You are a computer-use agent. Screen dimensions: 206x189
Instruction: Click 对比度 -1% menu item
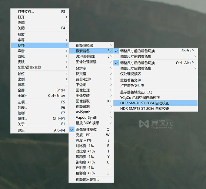coord(91,146)
